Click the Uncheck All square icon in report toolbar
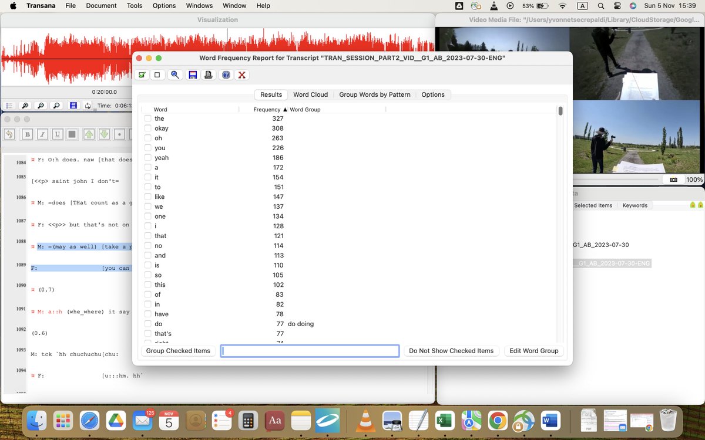The height and width of the screenshot is (440, 705). click(x=157, y=75)
